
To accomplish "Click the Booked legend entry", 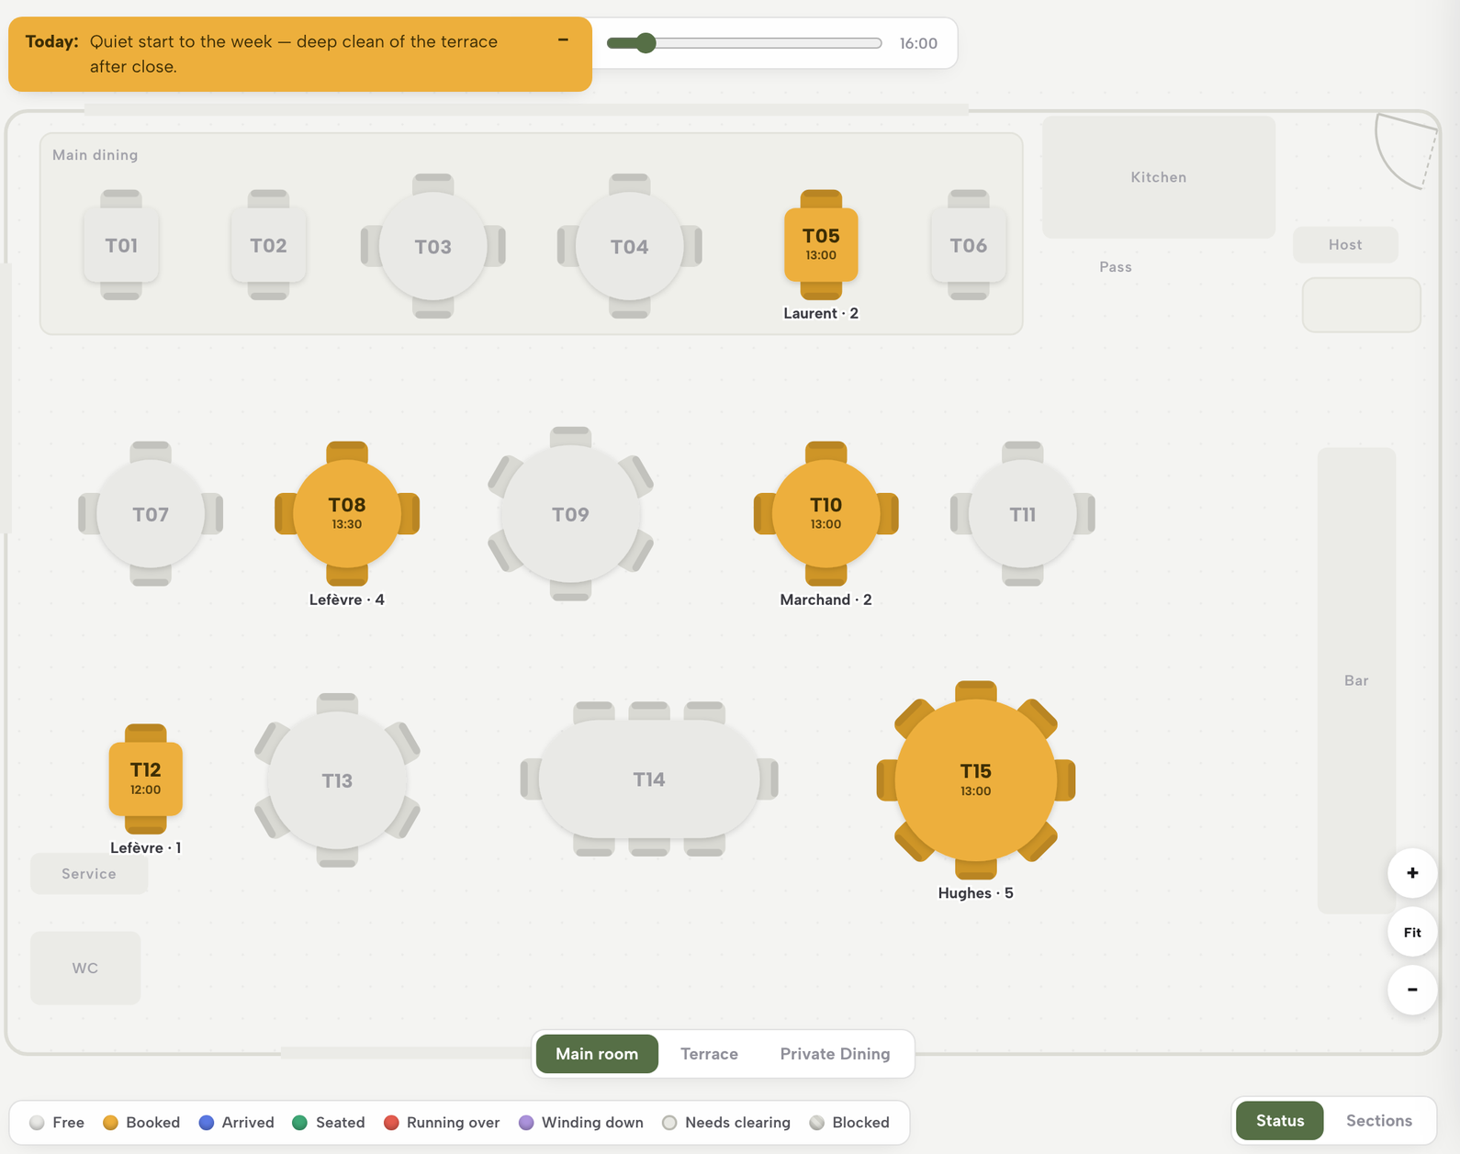I will click(141, 1123).
